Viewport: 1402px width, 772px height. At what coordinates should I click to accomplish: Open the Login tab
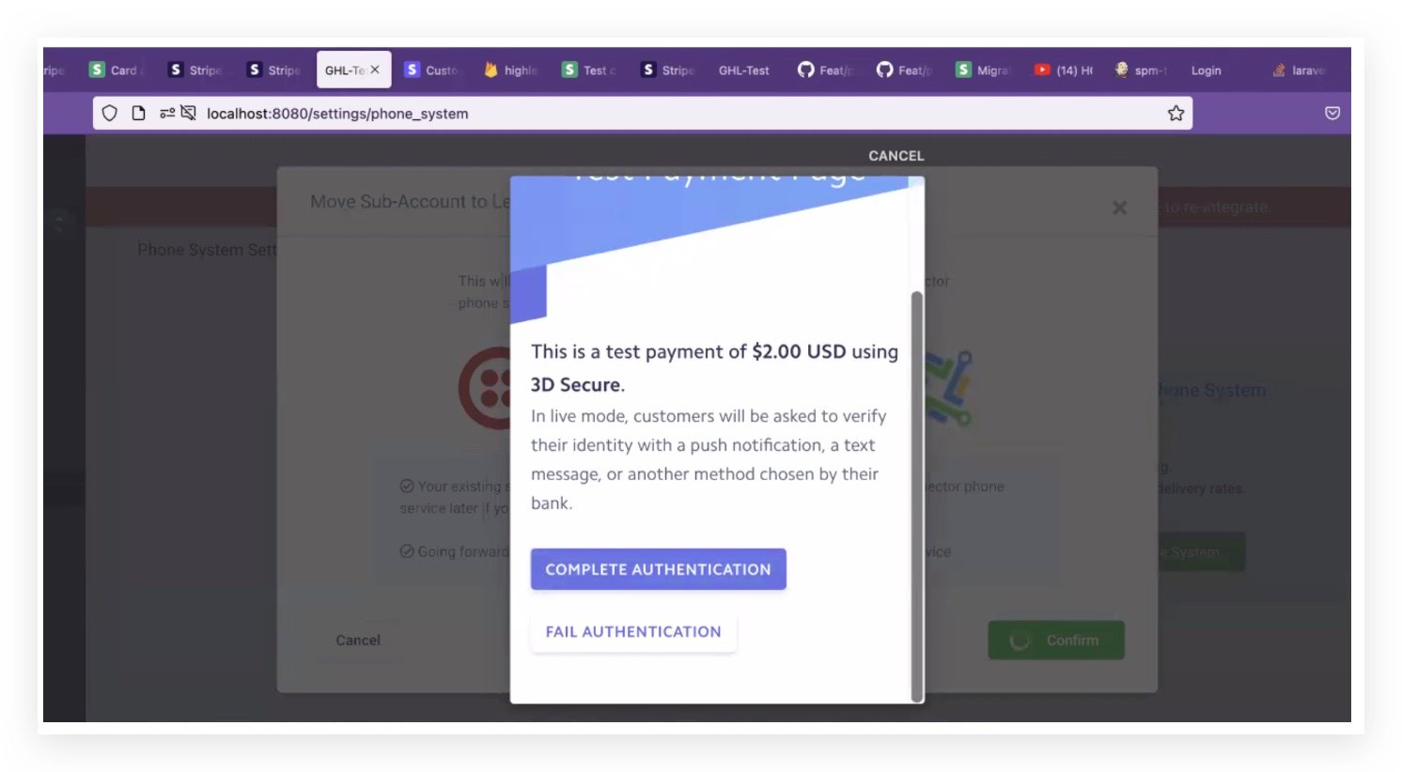(x=1207, y=70)
